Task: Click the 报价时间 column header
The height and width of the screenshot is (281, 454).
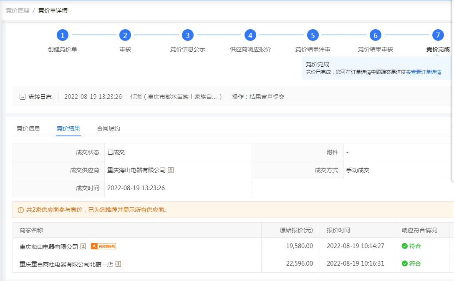Action: (x=338, y=230)
